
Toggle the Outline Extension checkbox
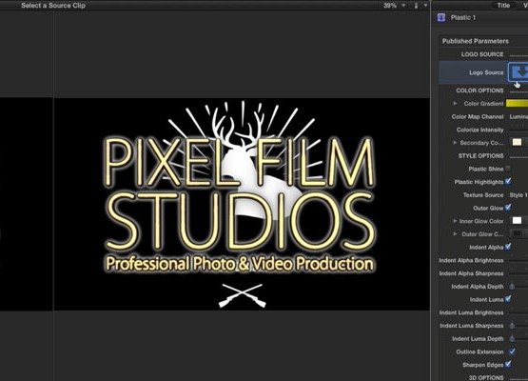pos(512,351)
